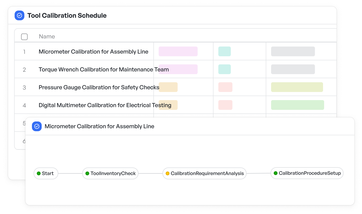Click the yellow dot on CalibrationRequirementAnalysis node
Viewport: 362px width, 214px height.
tap(167, 173)
